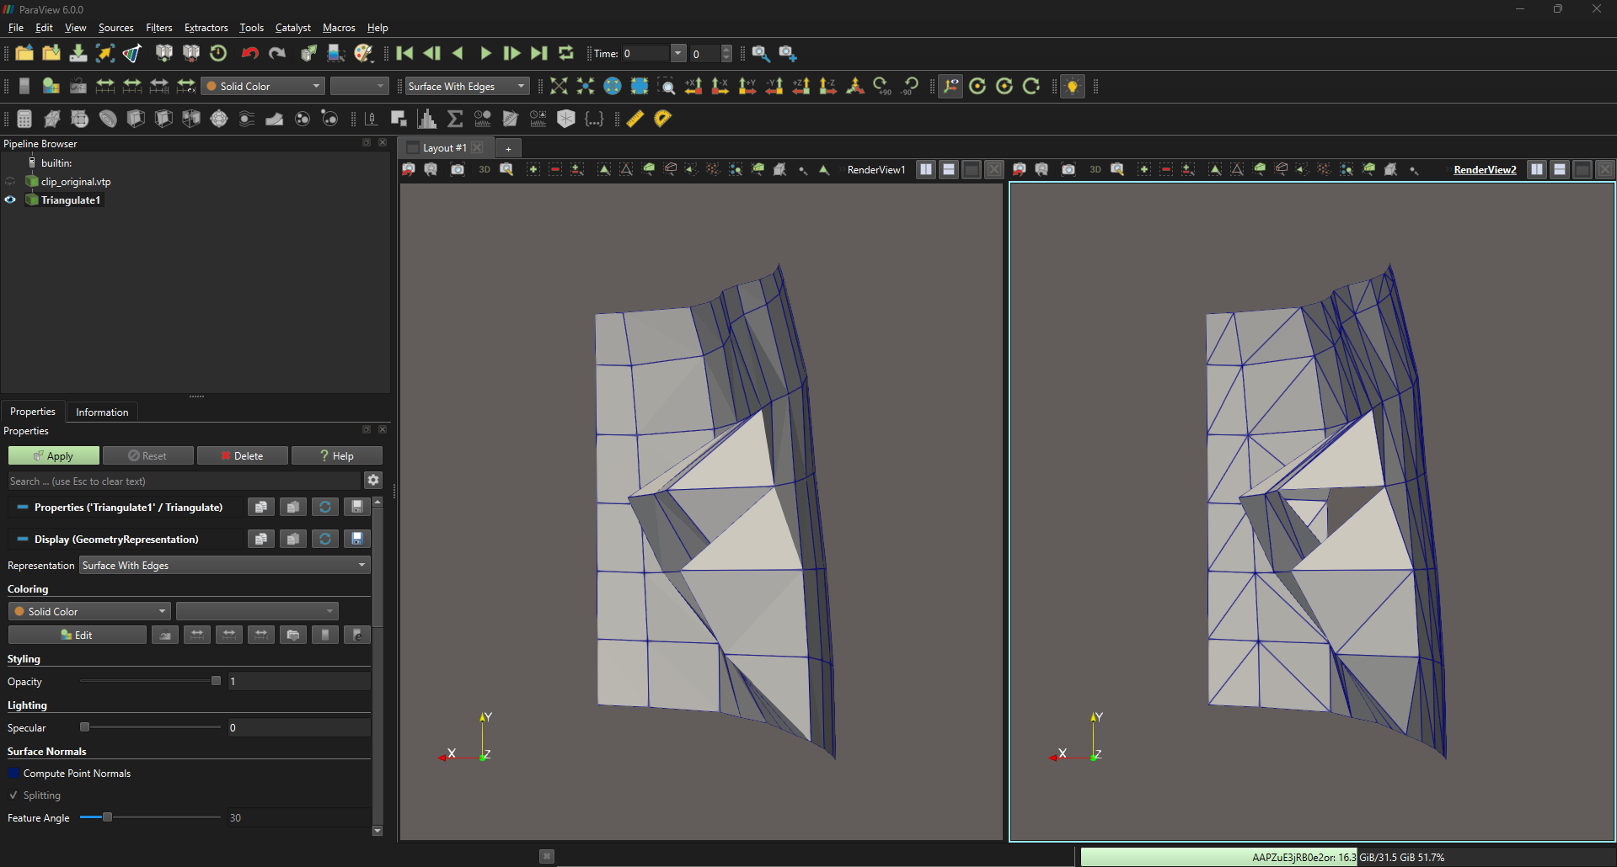
Task: Open Surface With Edges toolbar dropdown
Action: tap(467, 86)
